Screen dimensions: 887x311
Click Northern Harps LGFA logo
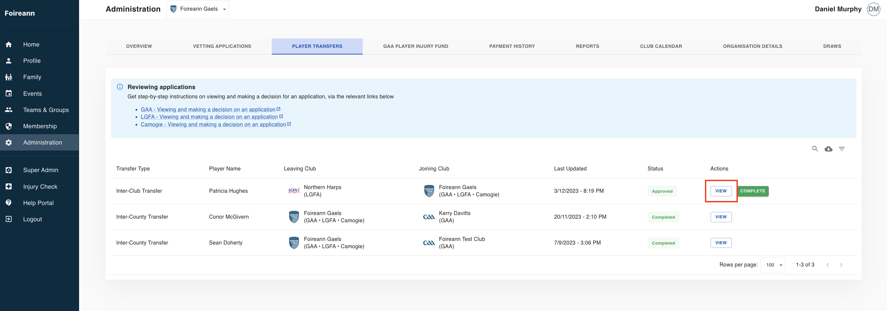(294, 190)
